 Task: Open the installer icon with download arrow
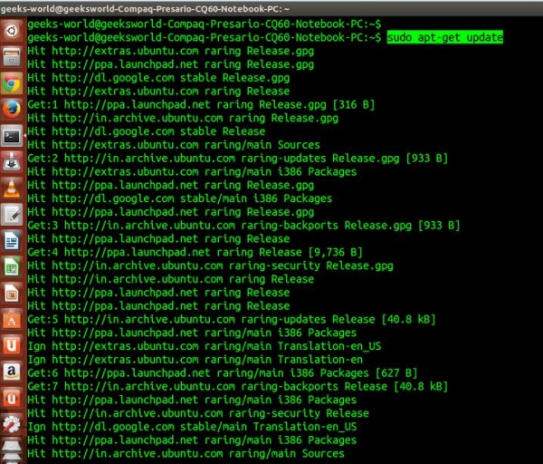click(x=12, y=162)
